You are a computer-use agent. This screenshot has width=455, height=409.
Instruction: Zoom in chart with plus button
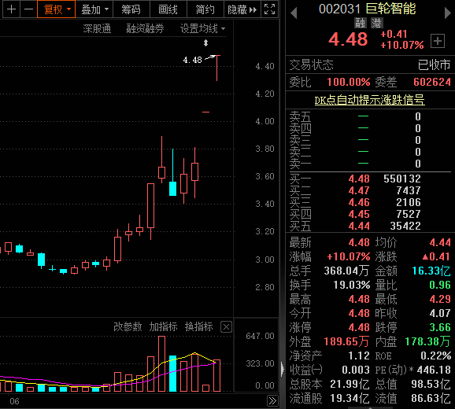pyautogui.click(x=11, y=9)
